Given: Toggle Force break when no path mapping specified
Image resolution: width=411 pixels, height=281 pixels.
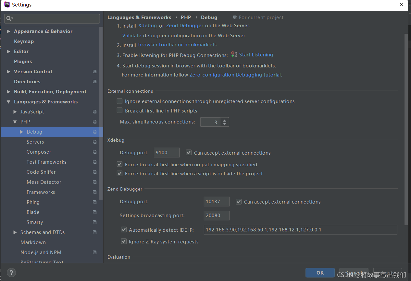Looking at the screenshot, I should click(x=119, y=164).
